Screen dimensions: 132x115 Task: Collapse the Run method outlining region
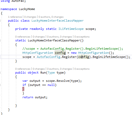click(x=0, y=73)
